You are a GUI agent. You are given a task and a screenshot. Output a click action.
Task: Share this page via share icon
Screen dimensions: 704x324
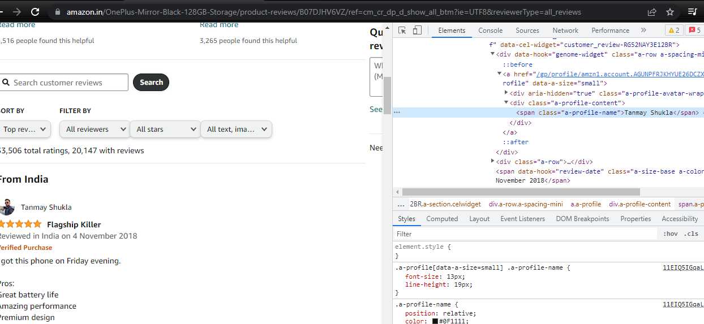(652, 12)
